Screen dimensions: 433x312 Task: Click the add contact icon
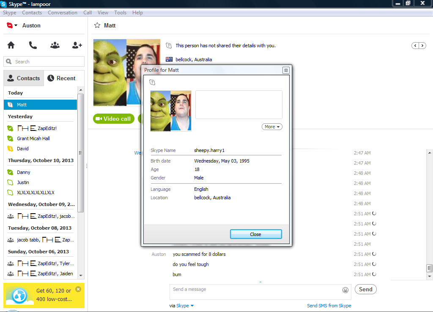coord(77,45)
